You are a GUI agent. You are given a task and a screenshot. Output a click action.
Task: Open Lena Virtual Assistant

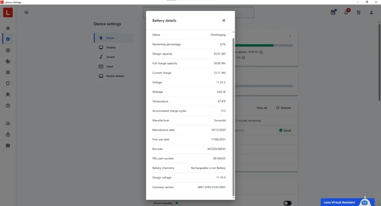click(x=348, y=202)
